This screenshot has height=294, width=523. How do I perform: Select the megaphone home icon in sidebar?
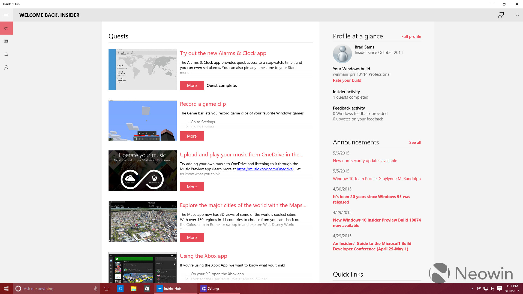(x=6, y=28)
